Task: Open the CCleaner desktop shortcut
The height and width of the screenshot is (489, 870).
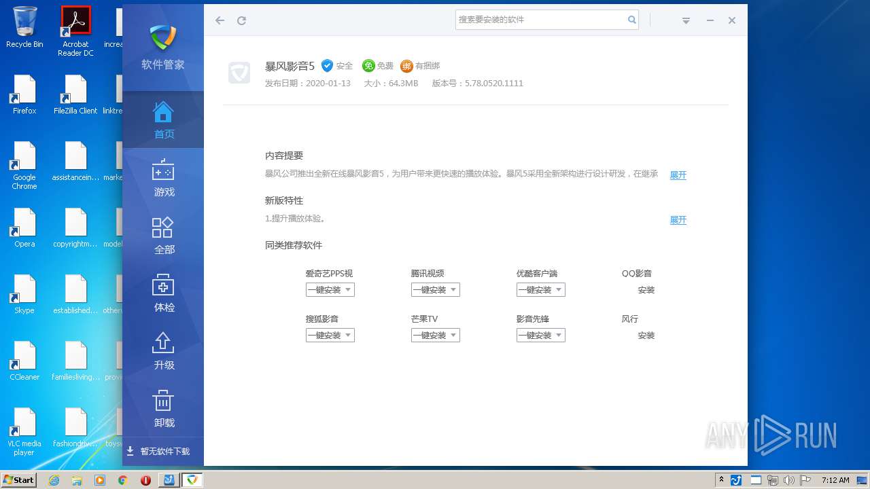Action: 24,361
